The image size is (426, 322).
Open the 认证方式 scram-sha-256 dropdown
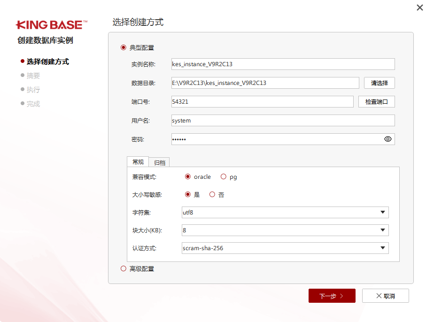285,248
